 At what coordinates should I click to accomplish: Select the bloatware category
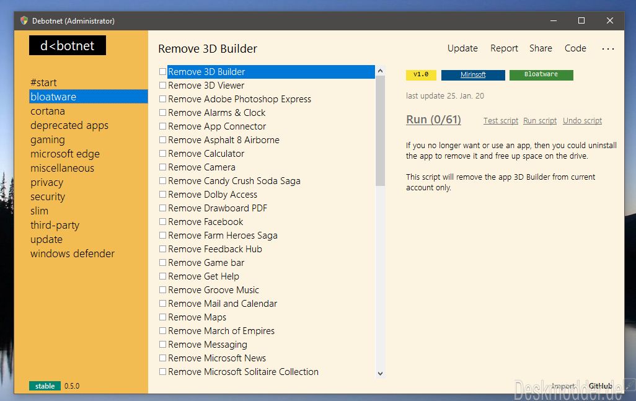click(x=89, y=97)
